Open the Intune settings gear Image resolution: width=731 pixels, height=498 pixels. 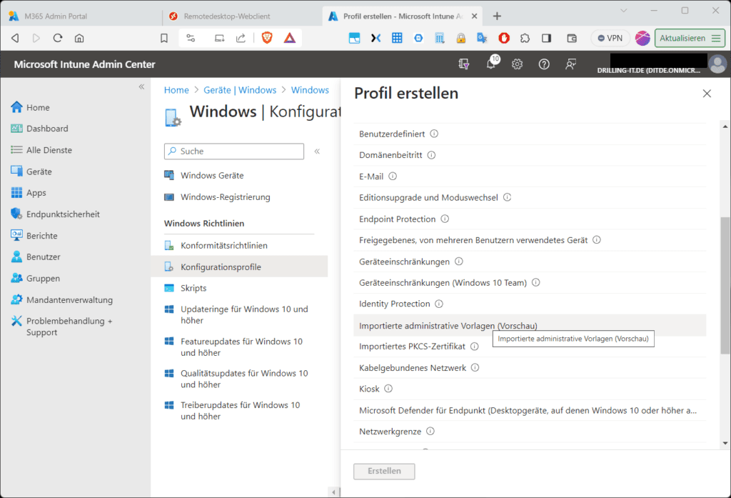[517, 64]
